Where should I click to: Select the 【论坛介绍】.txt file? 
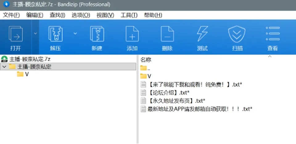[x=165, y=92]
